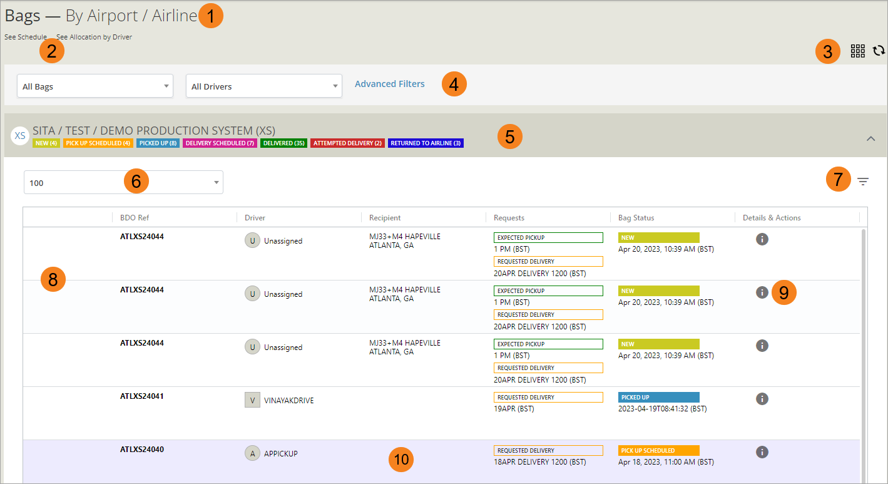Screen dimensions: 888x484
Task: Click See Allocation by Driver link
Action: (x=94, y=37)
